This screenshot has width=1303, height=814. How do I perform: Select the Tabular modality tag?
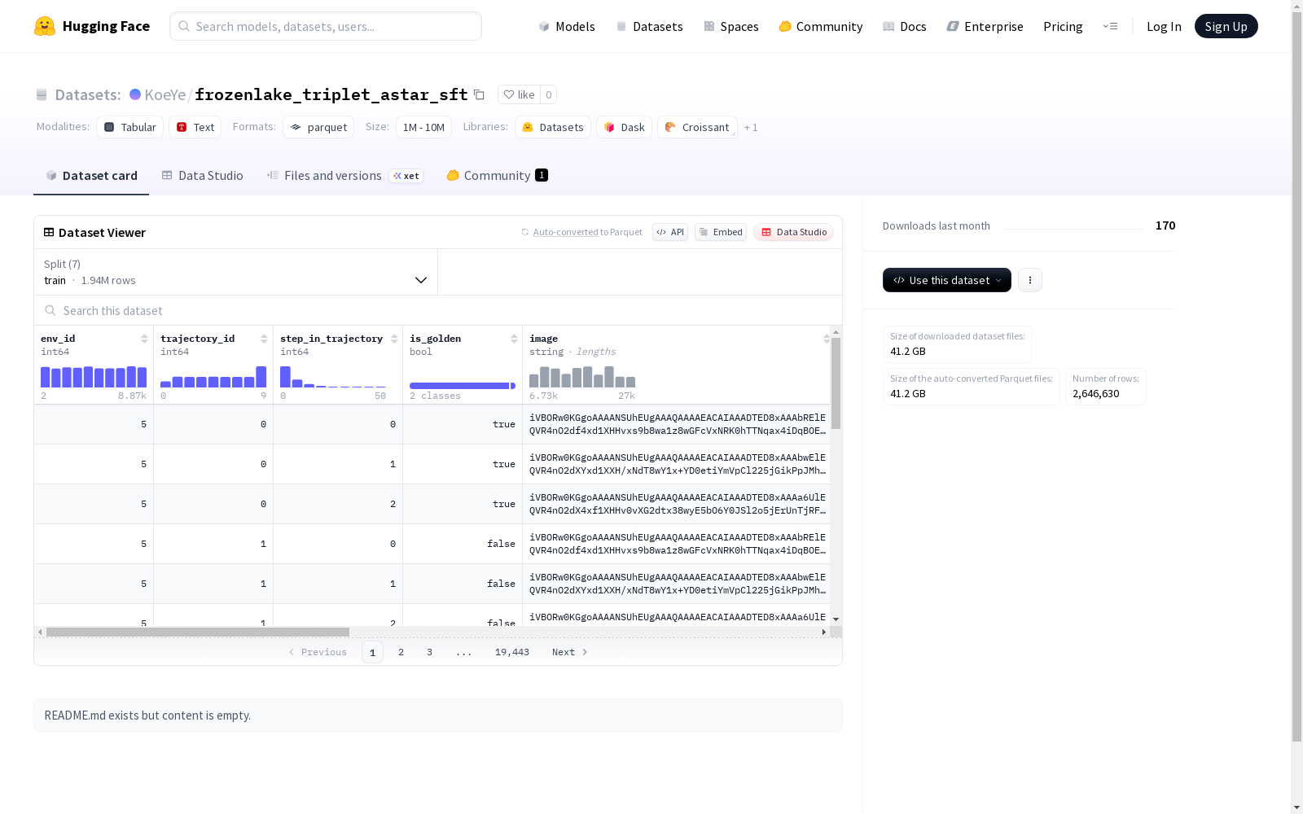130,127
